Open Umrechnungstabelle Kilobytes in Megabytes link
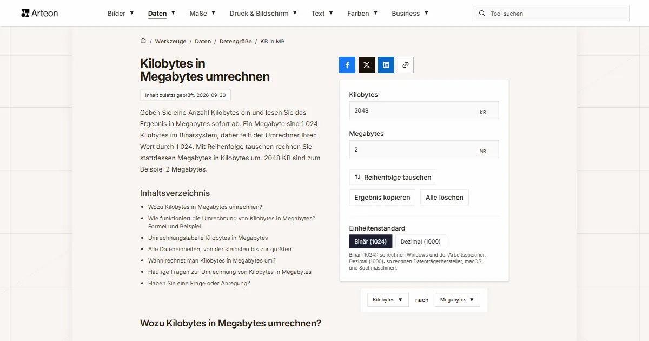 208,238
